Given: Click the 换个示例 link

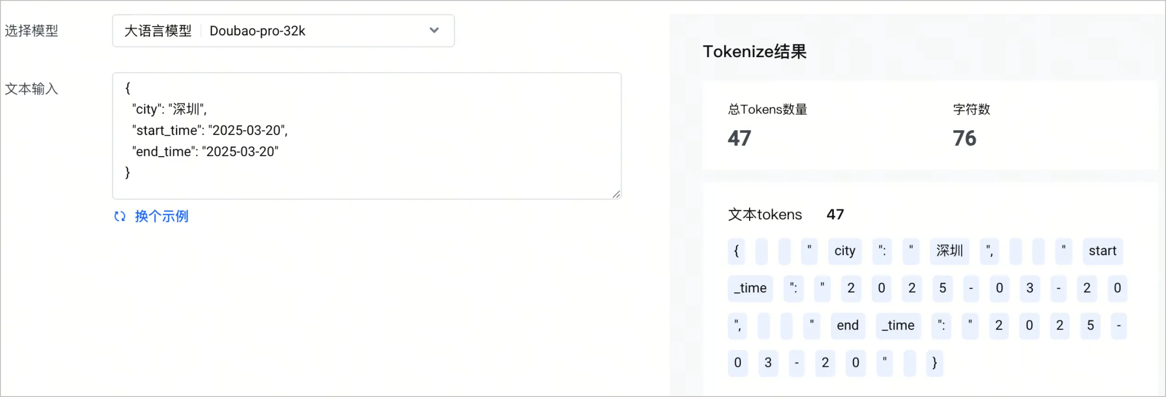Looking at the screenshot, I should [162, 216].
